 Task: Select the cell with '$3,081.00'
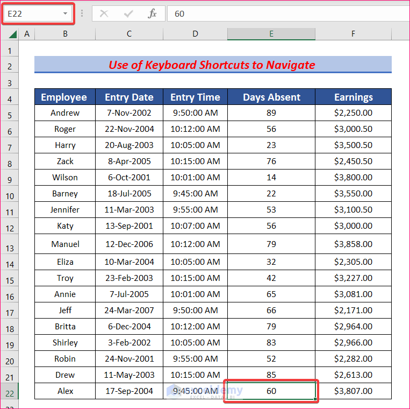[353, 294]
